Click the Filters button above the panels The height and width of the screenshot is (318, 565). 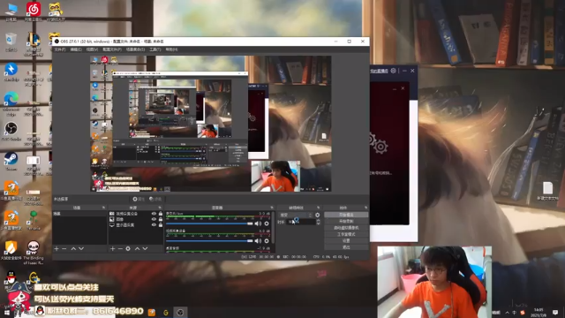pos(155,199)
